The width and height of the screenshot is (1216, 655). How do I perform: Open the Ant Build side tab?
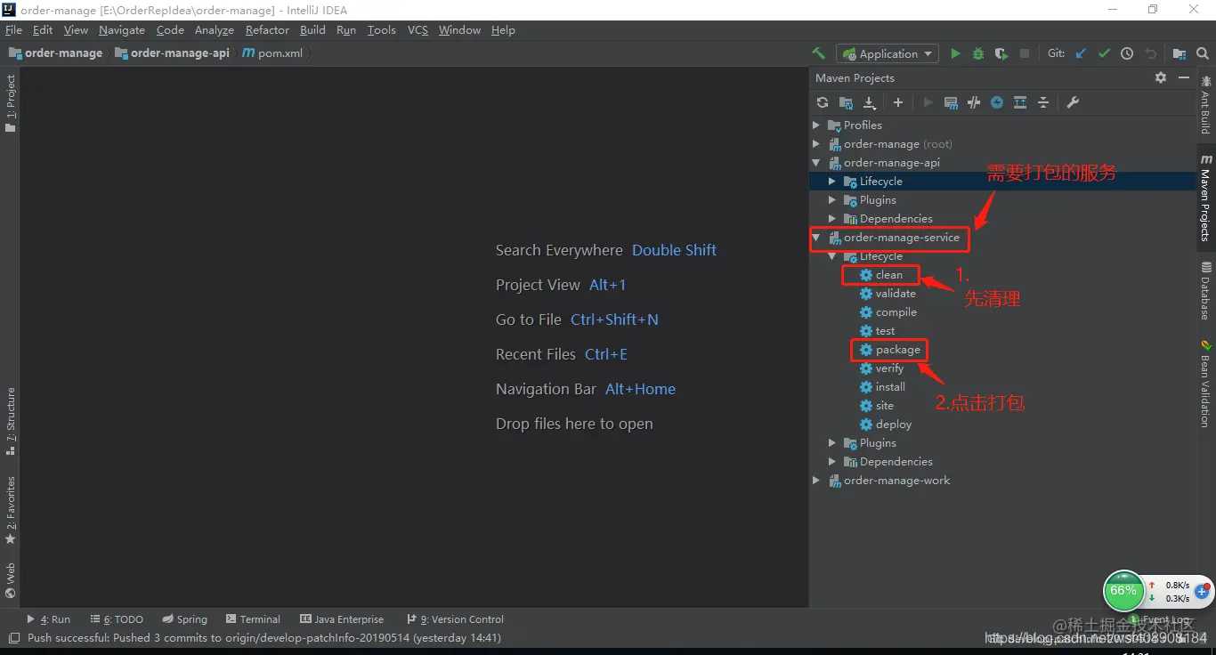[x=1205, y=105]
